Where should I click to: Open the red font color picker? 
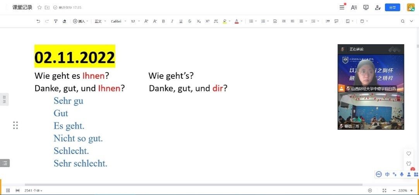click(237, 21)
